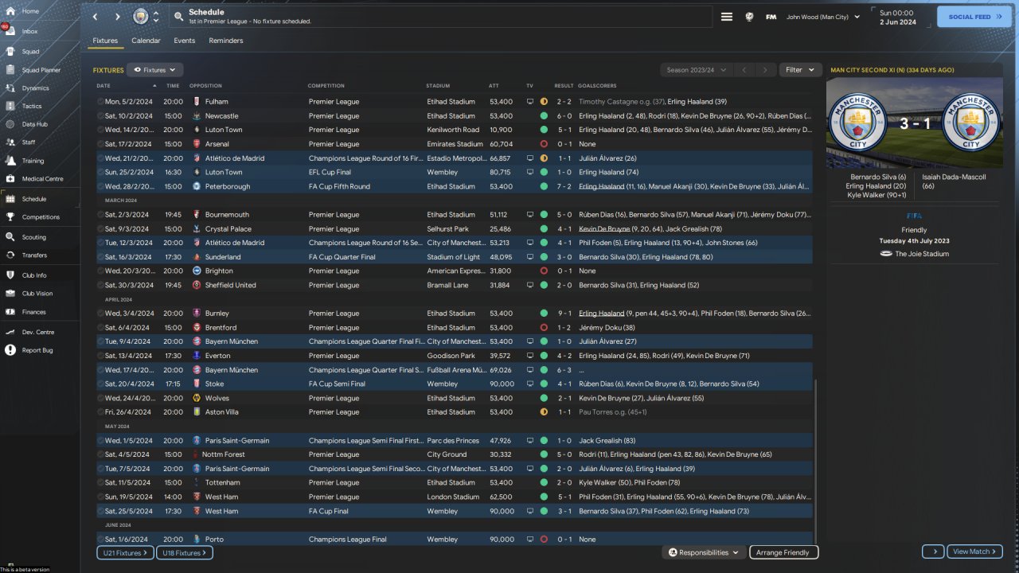Click the search field in the top bar
Viewport: 1019px width, 573px height.
point(442,17)
